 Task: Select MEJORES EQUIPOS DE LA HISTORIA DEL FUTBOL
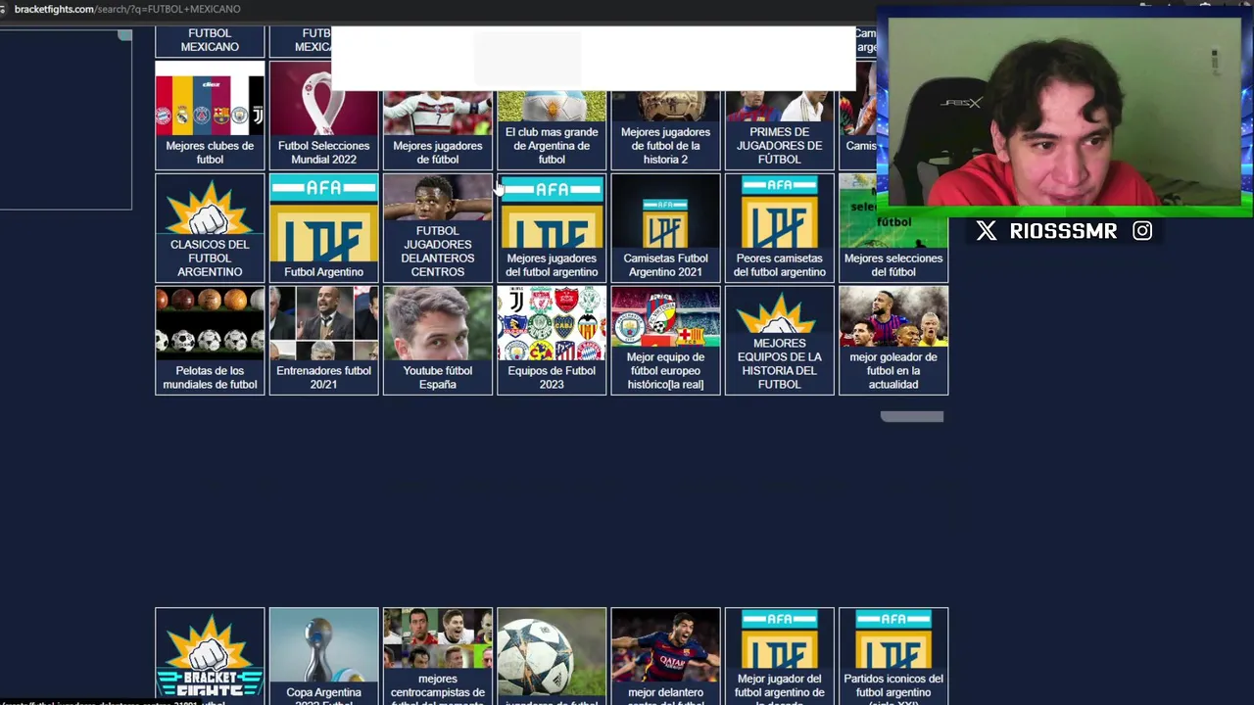[x=779, y=340]
